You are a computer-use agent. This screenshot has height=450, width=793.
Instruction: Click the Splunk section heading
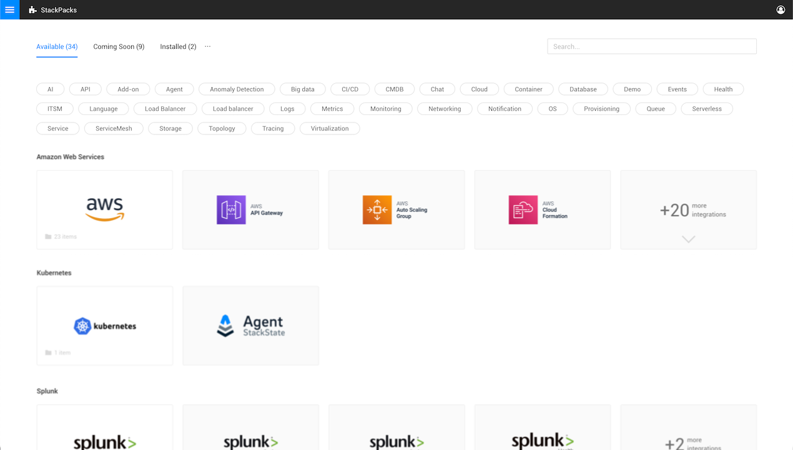pyautogui.click(x=47, y=391)
